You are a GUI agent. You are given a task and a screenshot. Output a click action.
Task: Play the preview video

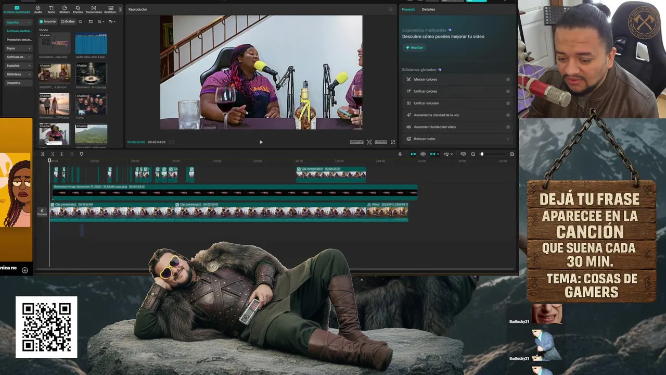(x=261, y=142)
